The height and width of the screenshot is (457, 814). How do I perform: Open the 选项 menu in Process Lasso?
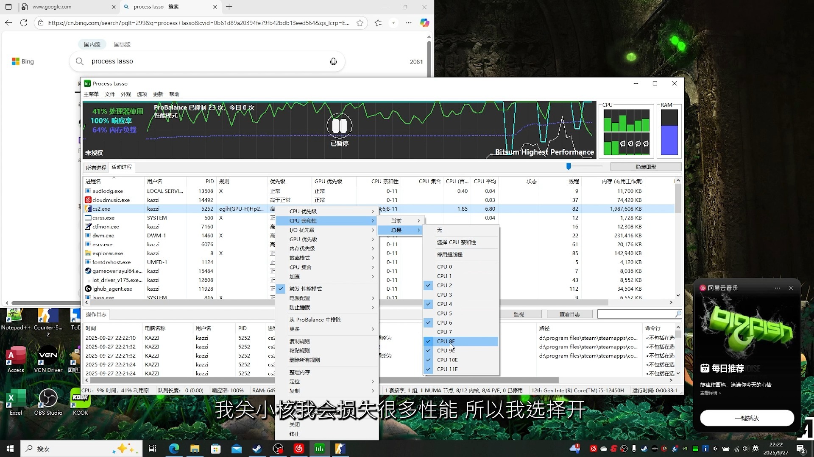click(142, 94)
